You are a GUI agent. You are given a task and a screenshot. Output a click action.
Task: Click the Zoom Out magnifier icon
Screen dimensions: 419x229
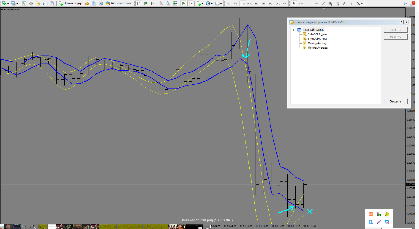(x=167, y=4)
